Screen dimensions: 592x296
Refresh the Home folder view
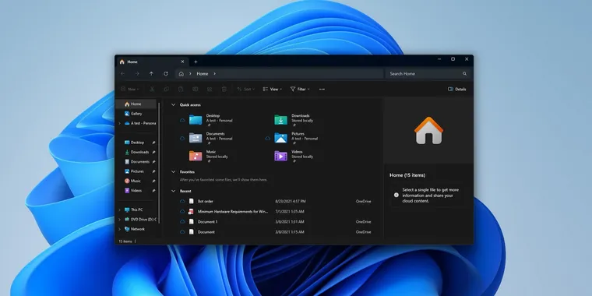coord(166,74)
